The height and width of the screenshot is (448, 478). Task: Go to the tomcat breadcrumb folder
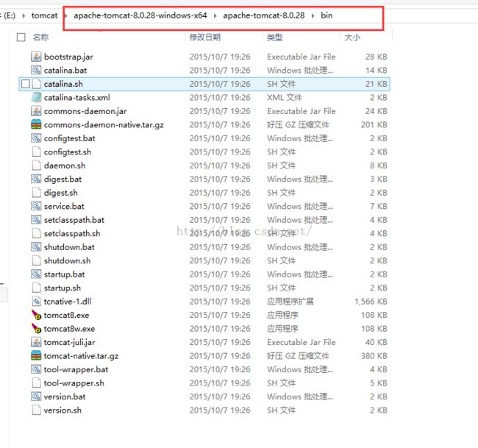pos(45,15)
